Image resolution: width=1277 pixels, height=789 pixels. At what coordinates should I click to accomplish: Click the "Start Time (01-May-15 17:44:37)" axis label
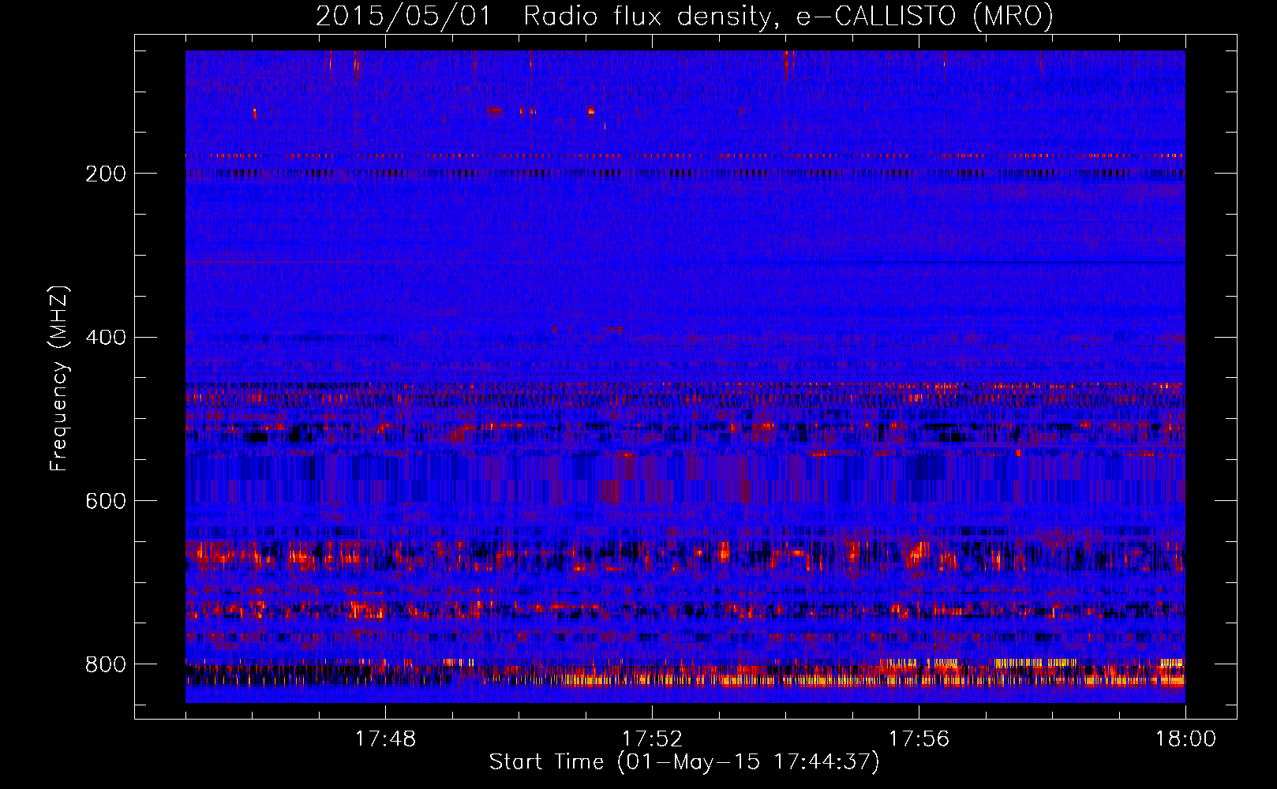[x=684, y=762]
